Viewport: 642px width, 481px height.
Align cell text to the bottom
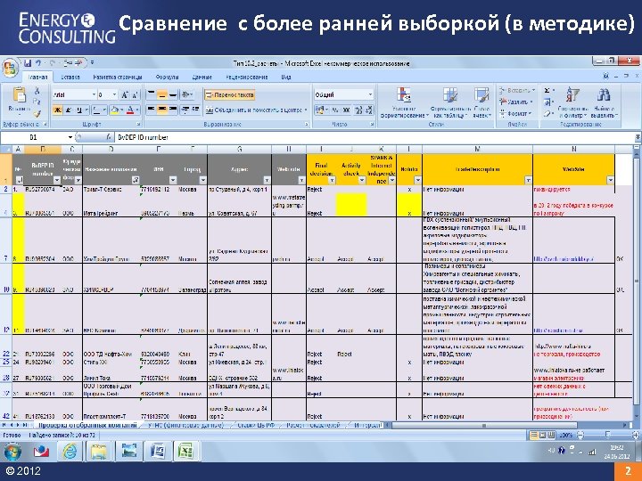pyautogui.click(x=173, y=95)
